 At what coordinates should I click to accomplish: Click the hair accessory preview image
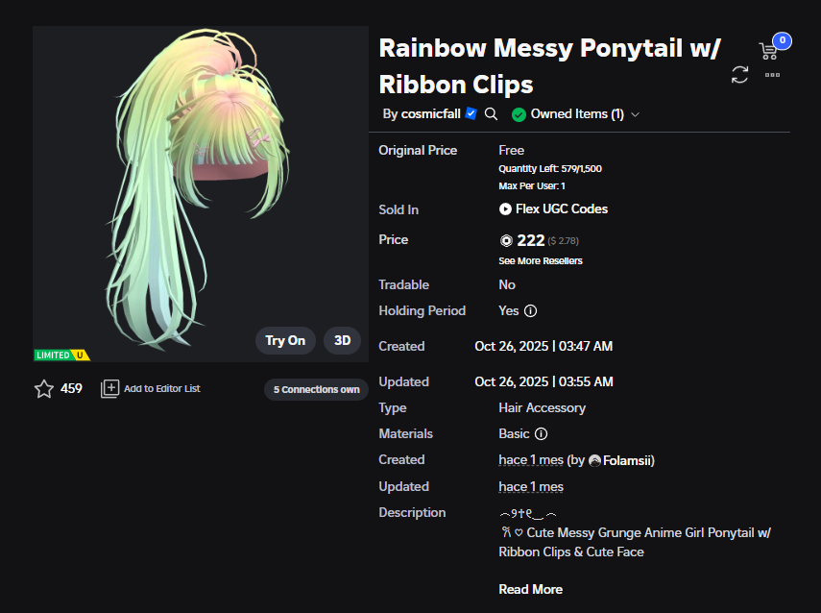tap(201, 193)
